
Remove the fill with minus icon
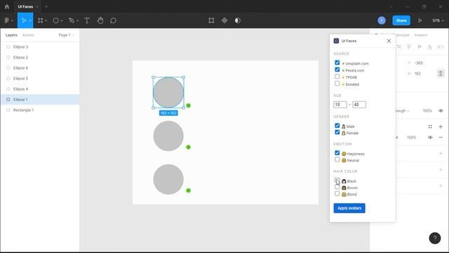point(441,138)
